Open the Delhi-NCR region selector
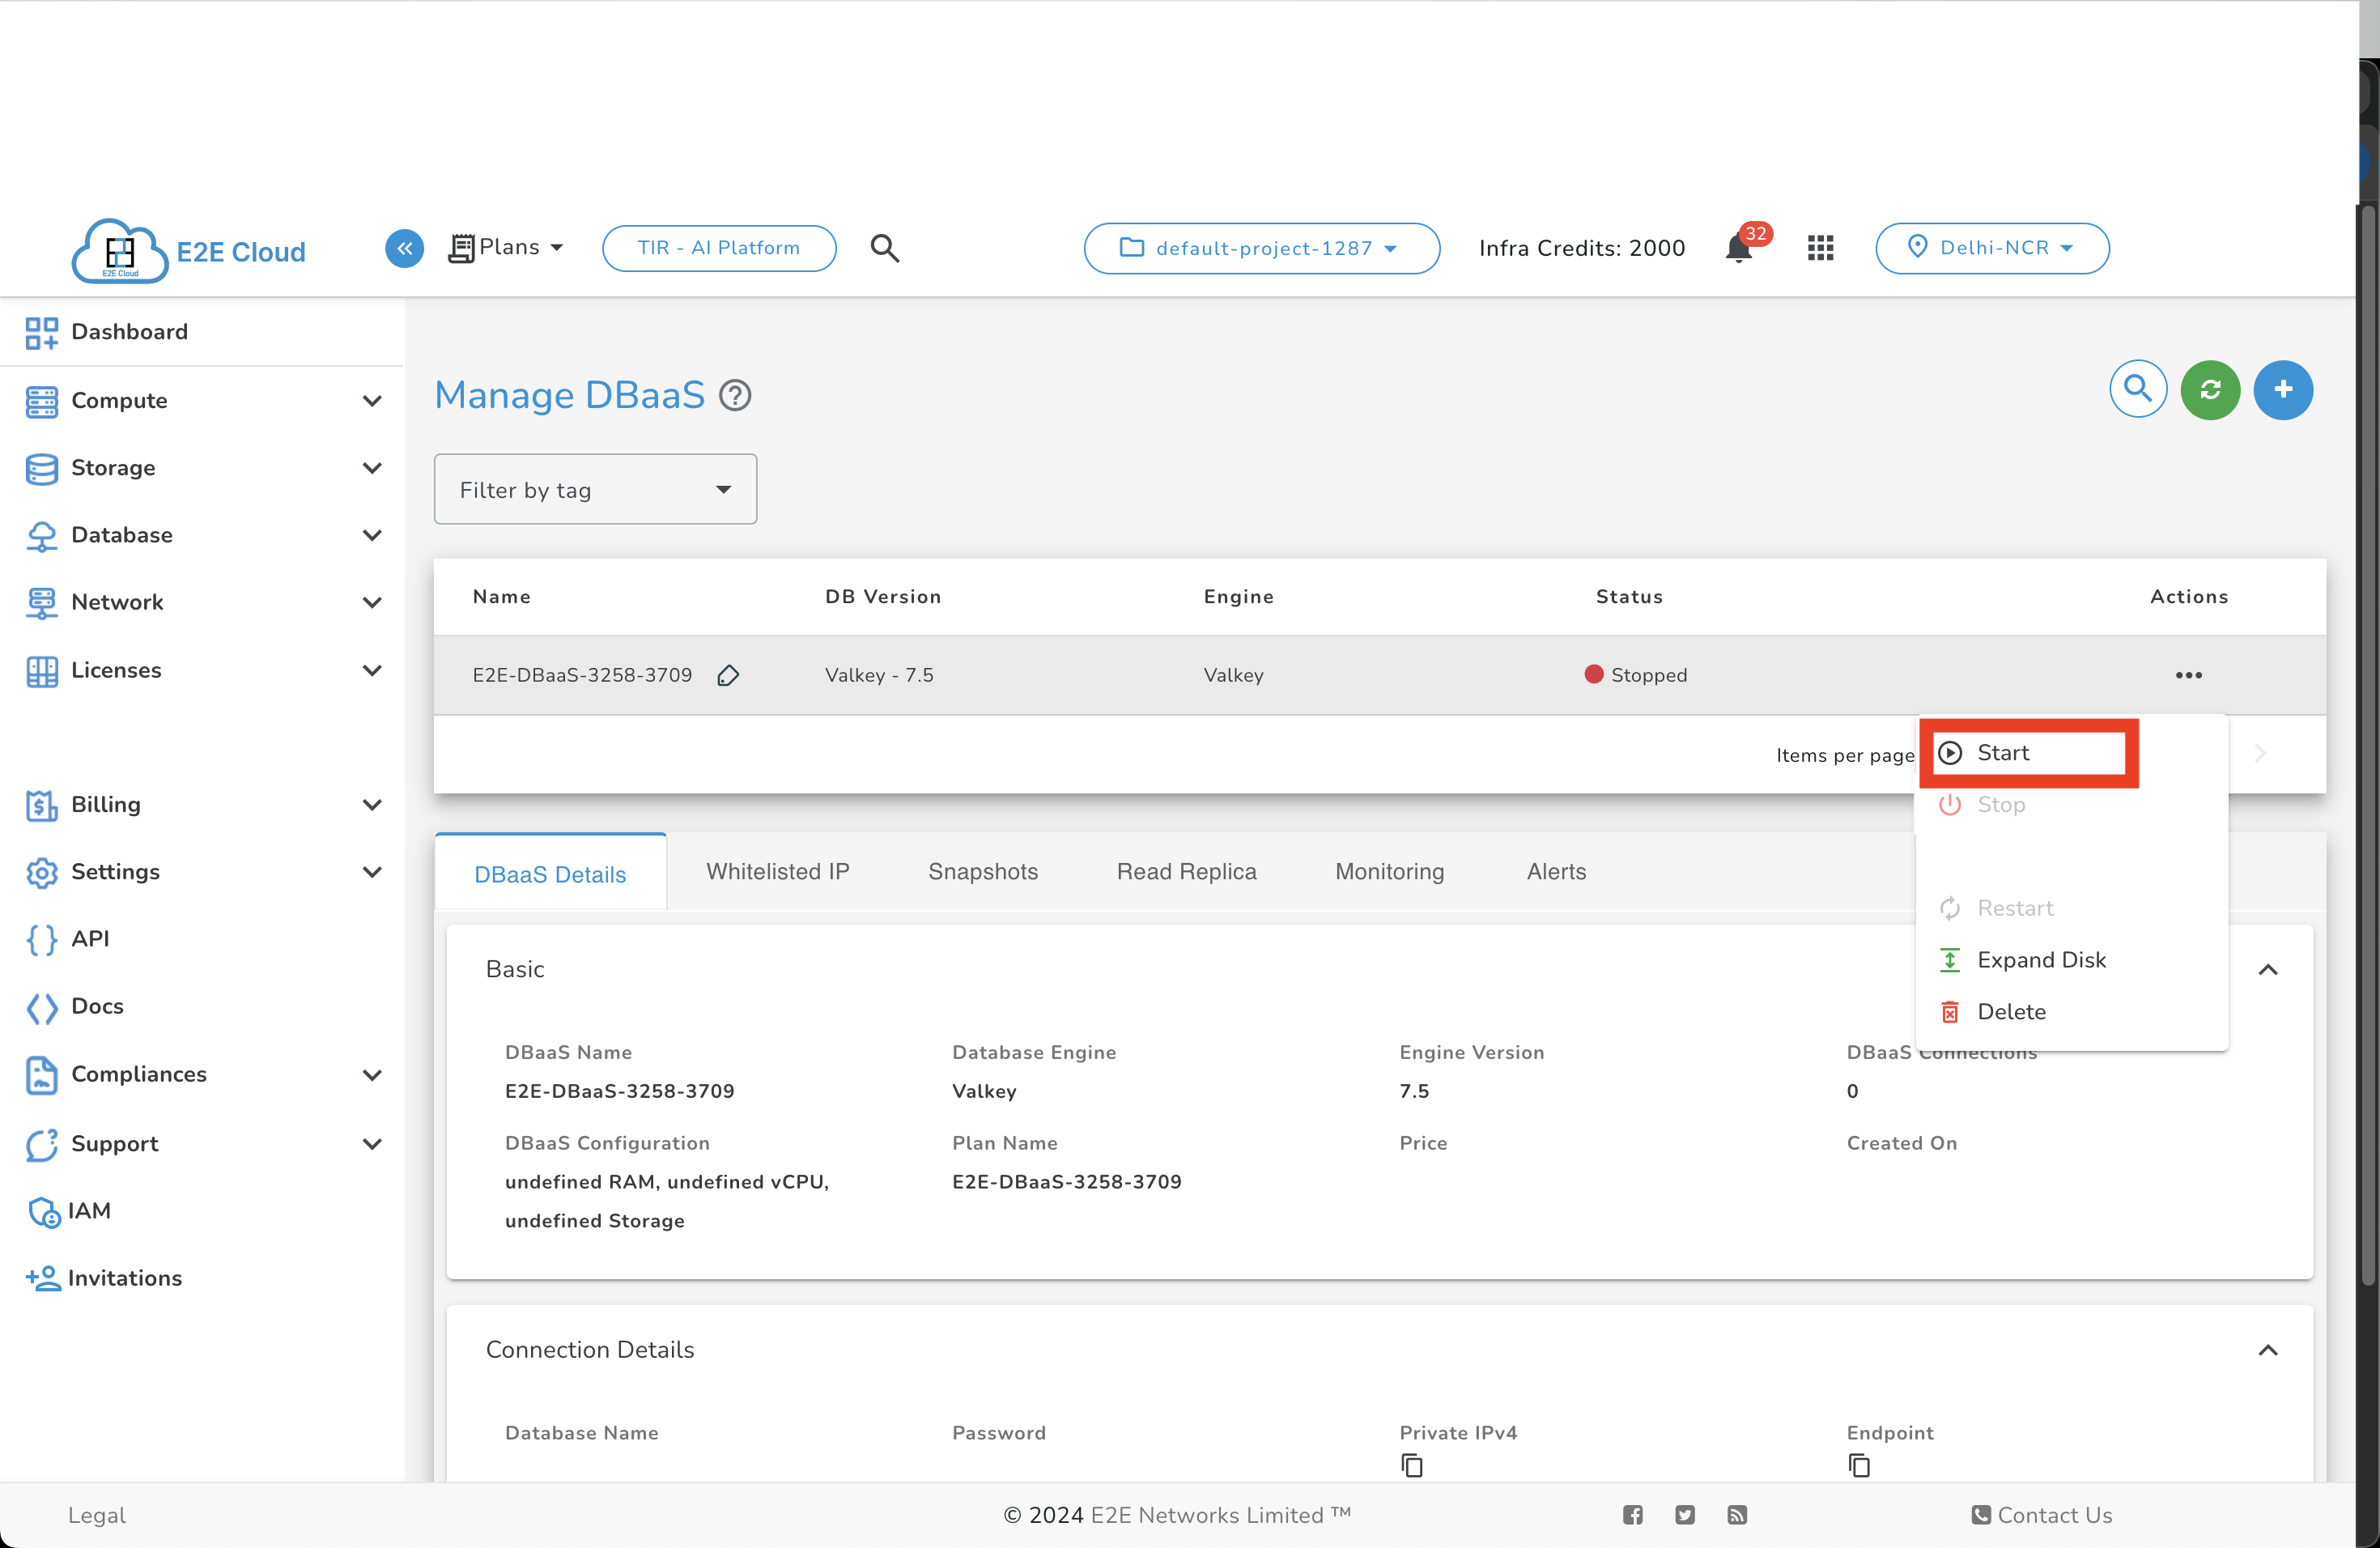2380x1548 pixels. click(x=1992, y=248)
